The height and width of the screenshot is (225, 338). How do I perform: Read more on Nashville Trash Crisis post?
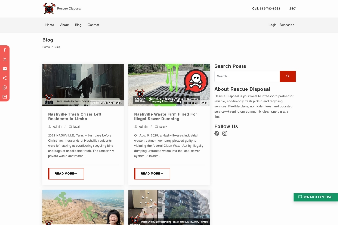click(x=66, y=174)
